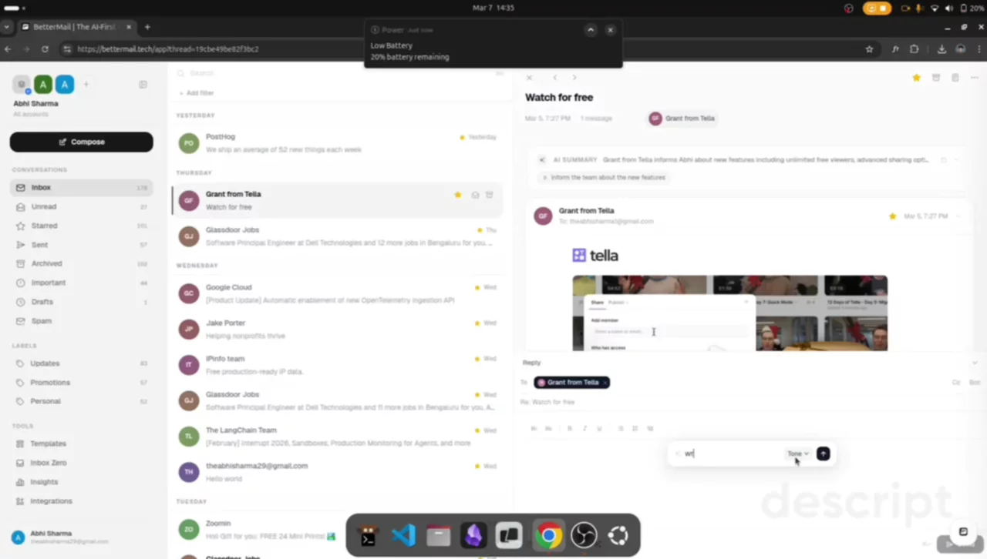Open the Insights tool
Screen dimensions: 987x559
pyautogui.click(x=81, y=482)
